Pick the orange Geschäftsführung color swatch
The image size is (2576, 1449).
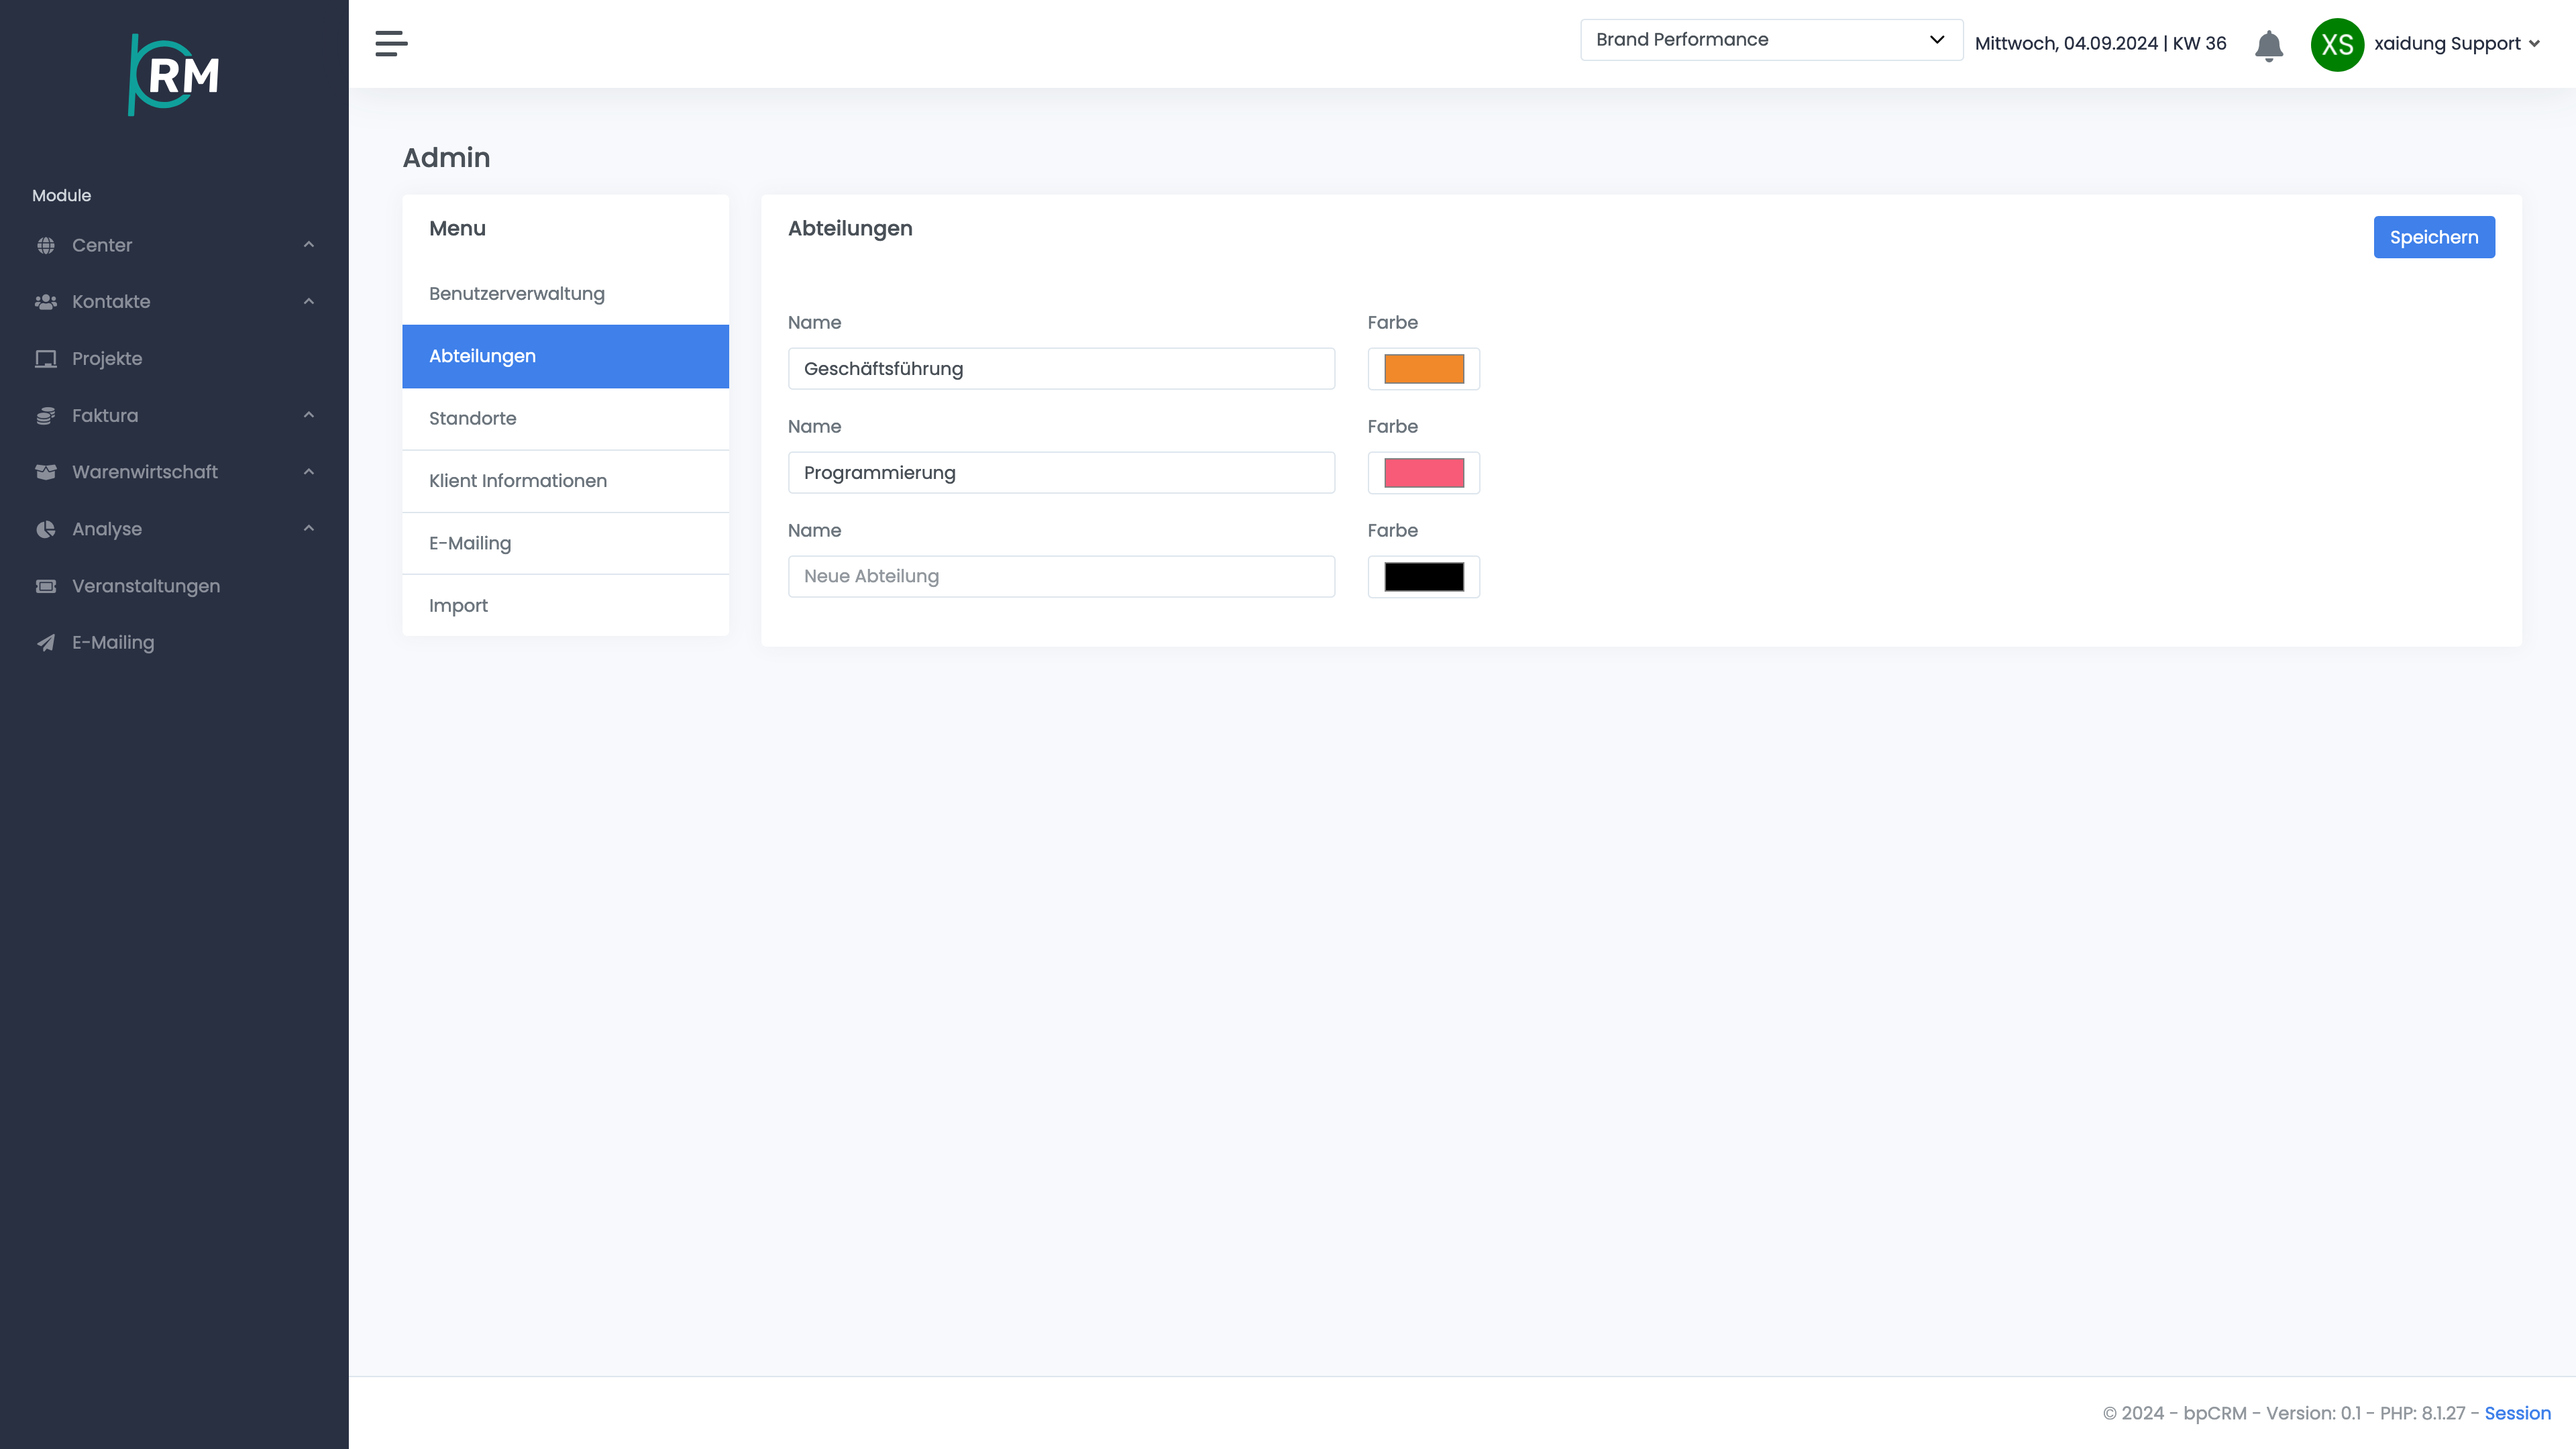tap(1424, 369)
